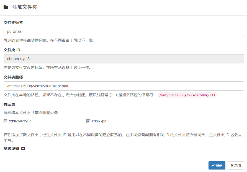Screen dimensions: 247x172
Task: Click the X icon on the 关闭 button
Action: (x=232, y=165)
